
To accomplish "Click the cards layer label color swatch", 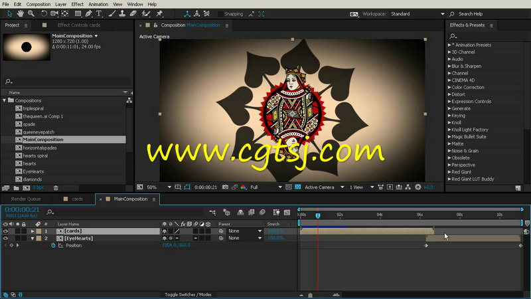I will coord(38,231).
